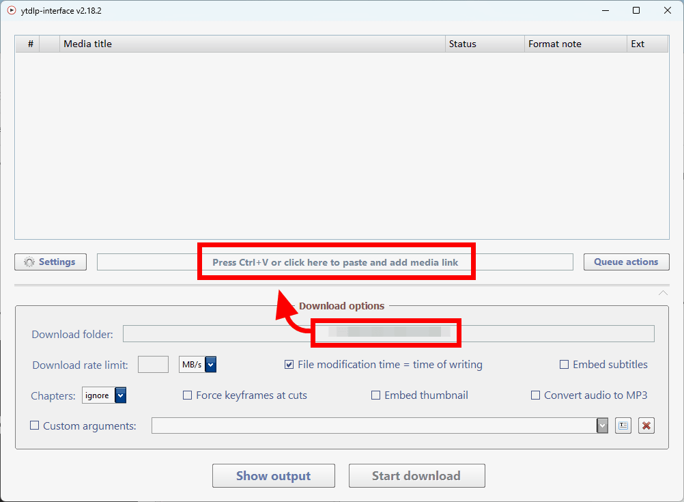Click the red X clear arguments icon

point(646,426)
